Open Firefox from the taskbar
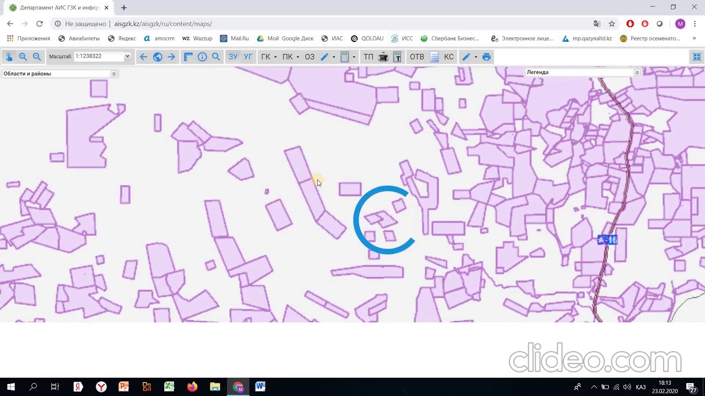 click(192, 387)
